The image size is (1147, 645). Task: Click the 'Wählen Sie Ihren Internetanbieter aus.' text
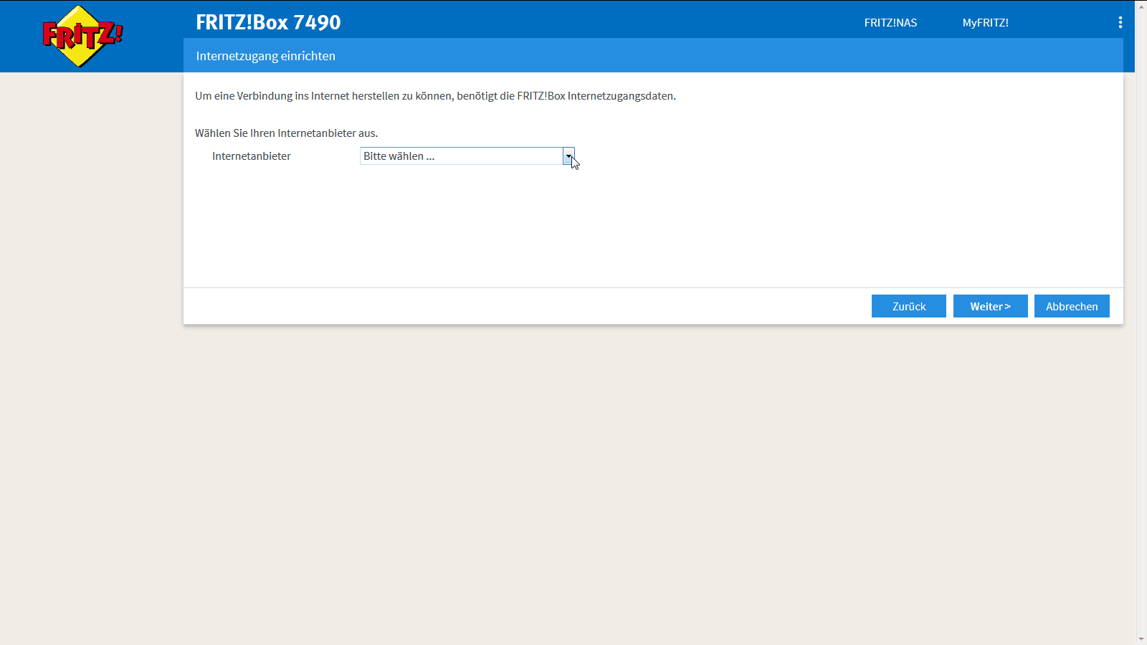287,133
